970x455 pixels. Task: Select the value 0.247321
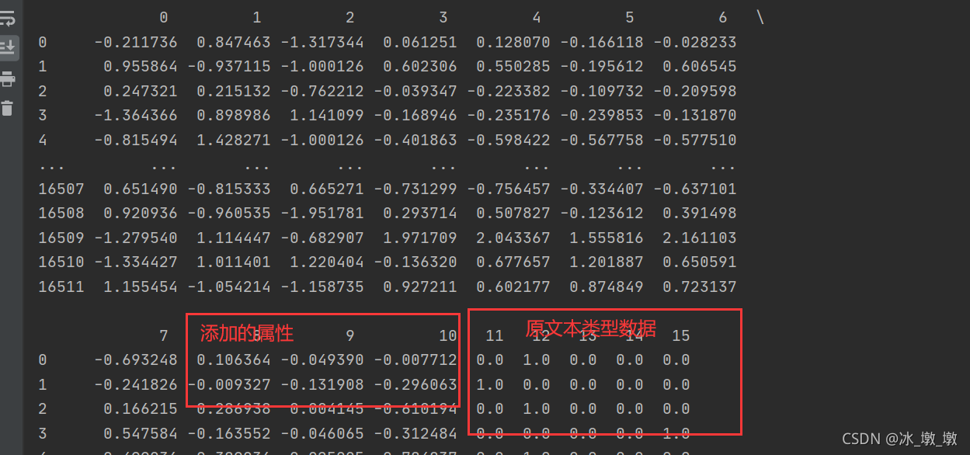coord(141,91)
